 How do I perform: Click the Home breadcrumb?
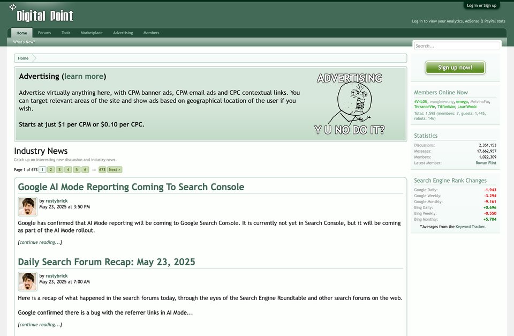pos(23,58)
